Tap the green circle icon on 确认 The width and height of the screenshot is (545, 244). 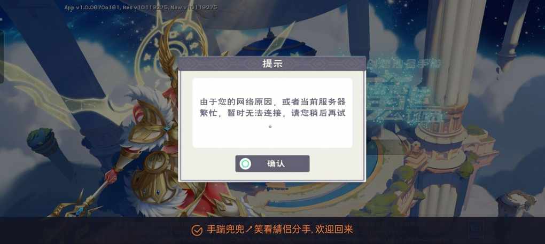point(245,164)
